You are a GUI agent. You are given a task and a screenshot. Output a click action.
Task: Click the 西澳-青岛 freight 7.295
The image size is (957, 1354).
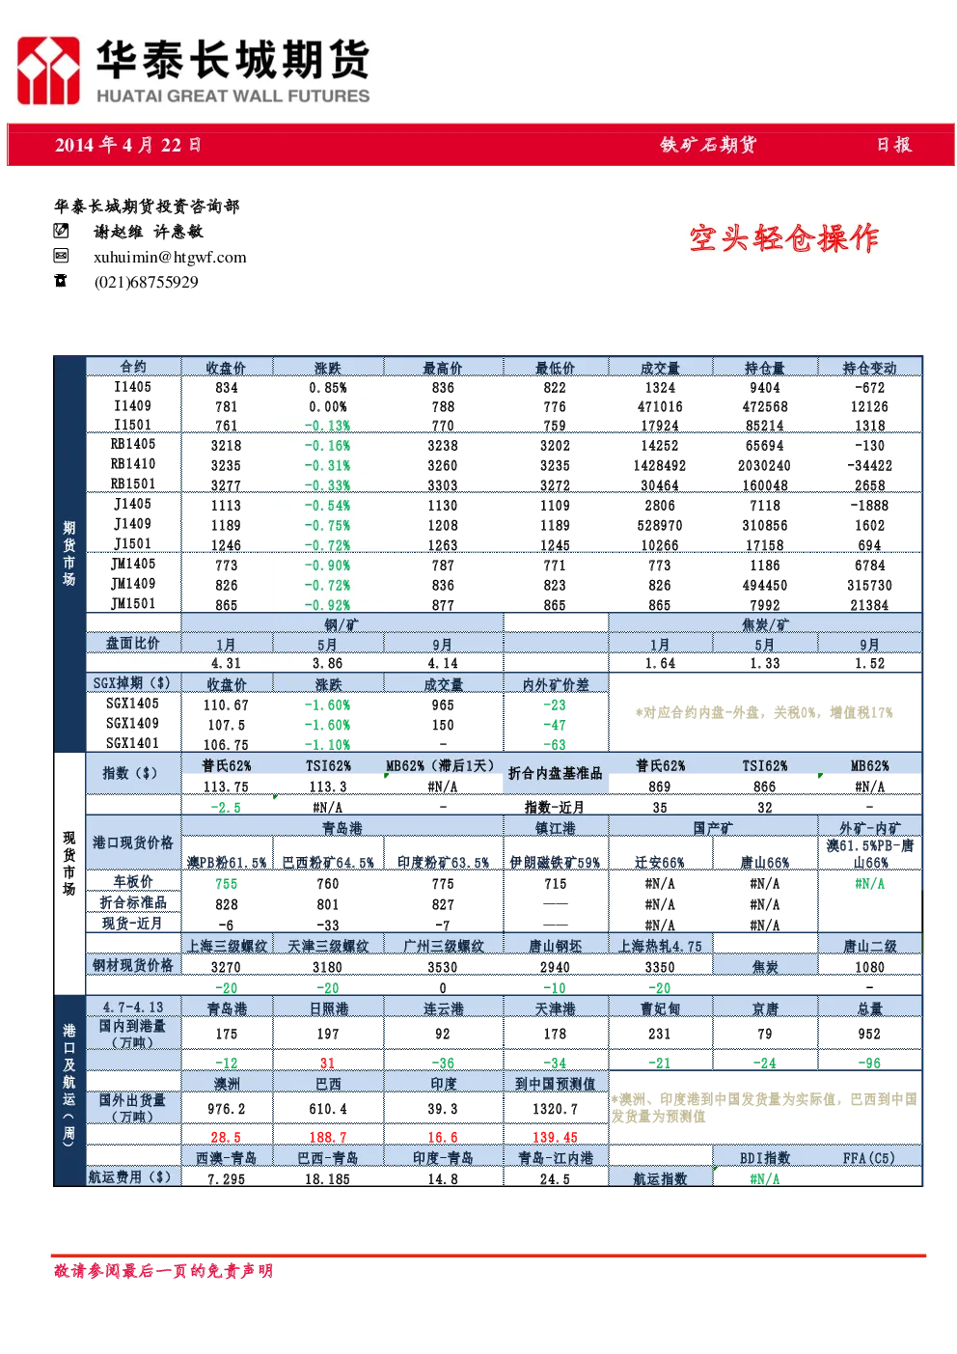click(x=226, y=1178)
